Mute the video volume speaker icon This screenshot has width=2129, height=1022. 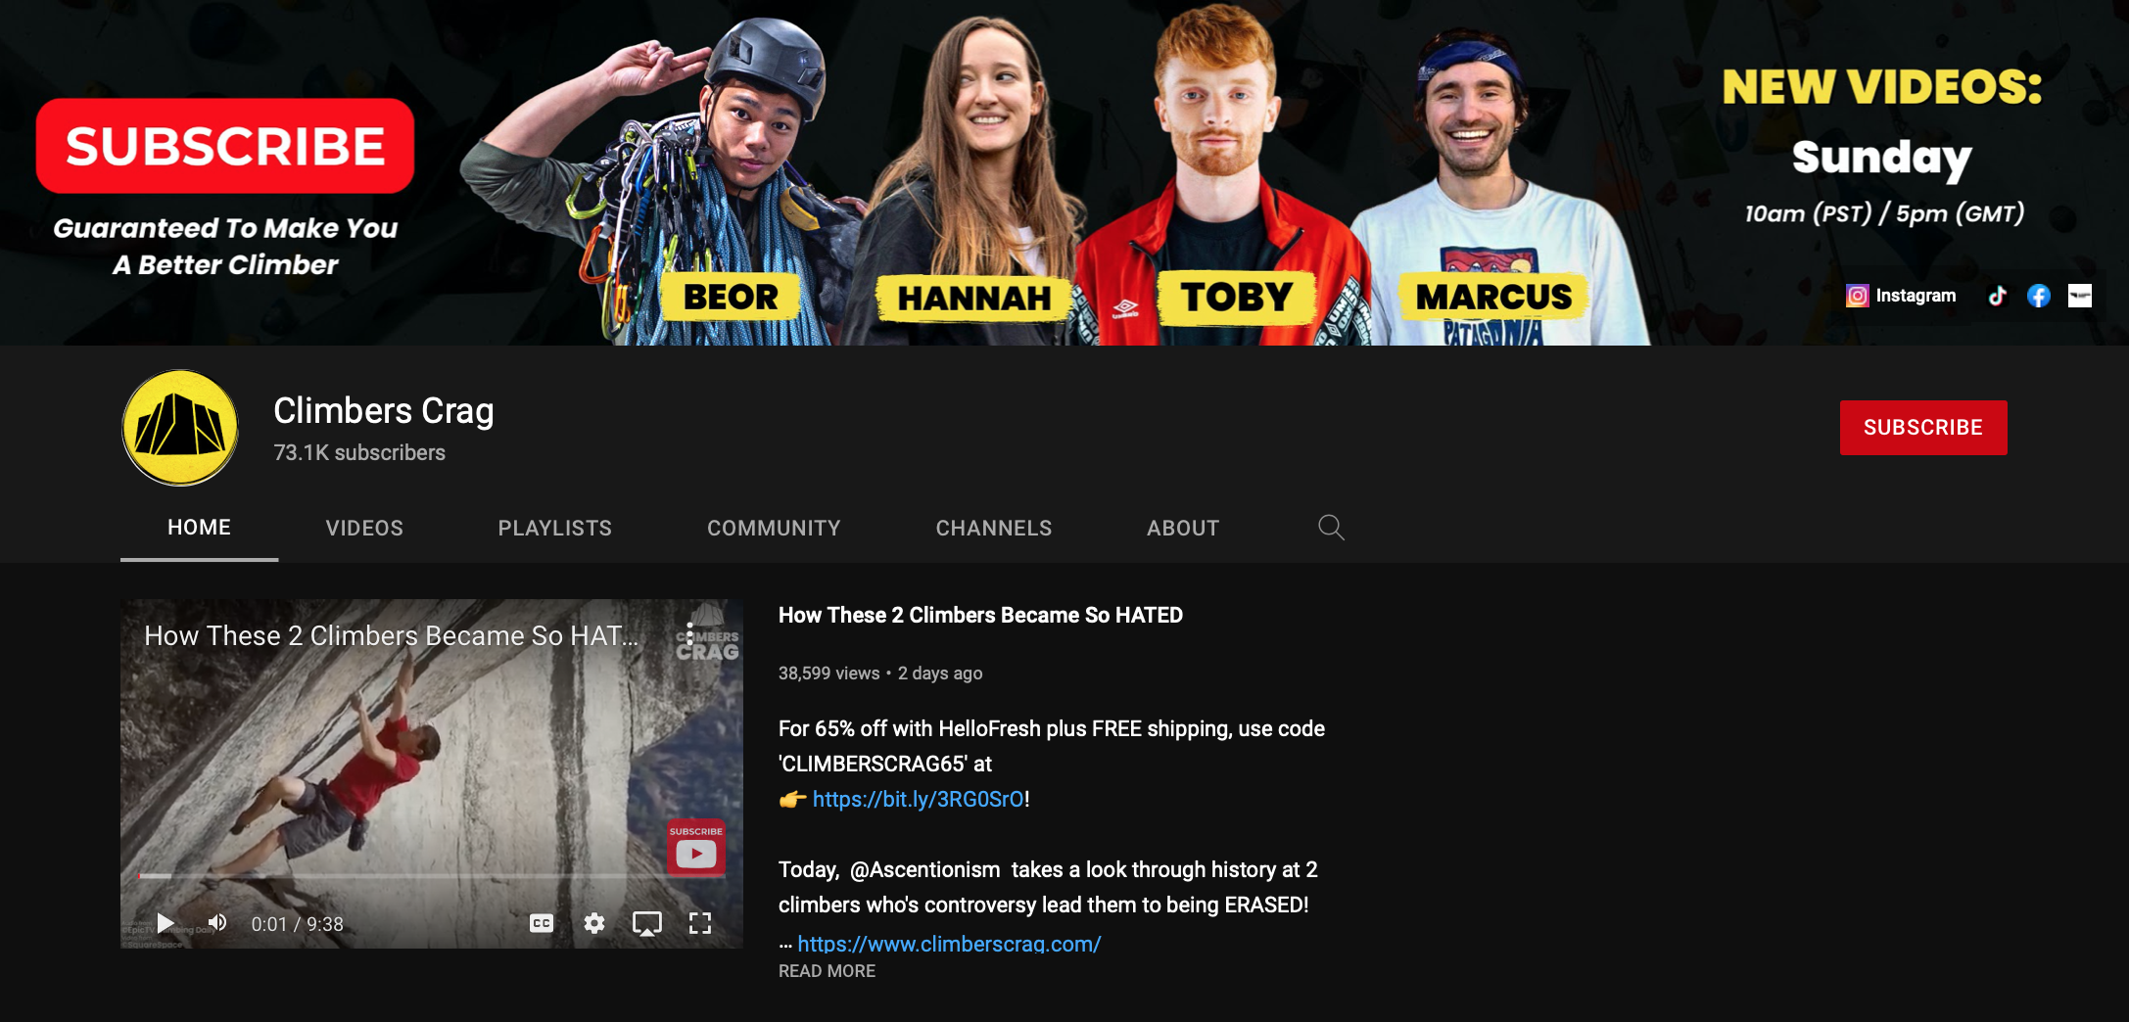click(217, 923)
